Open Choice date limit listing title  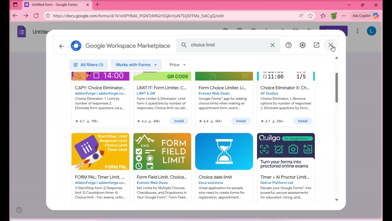[215, 177]
